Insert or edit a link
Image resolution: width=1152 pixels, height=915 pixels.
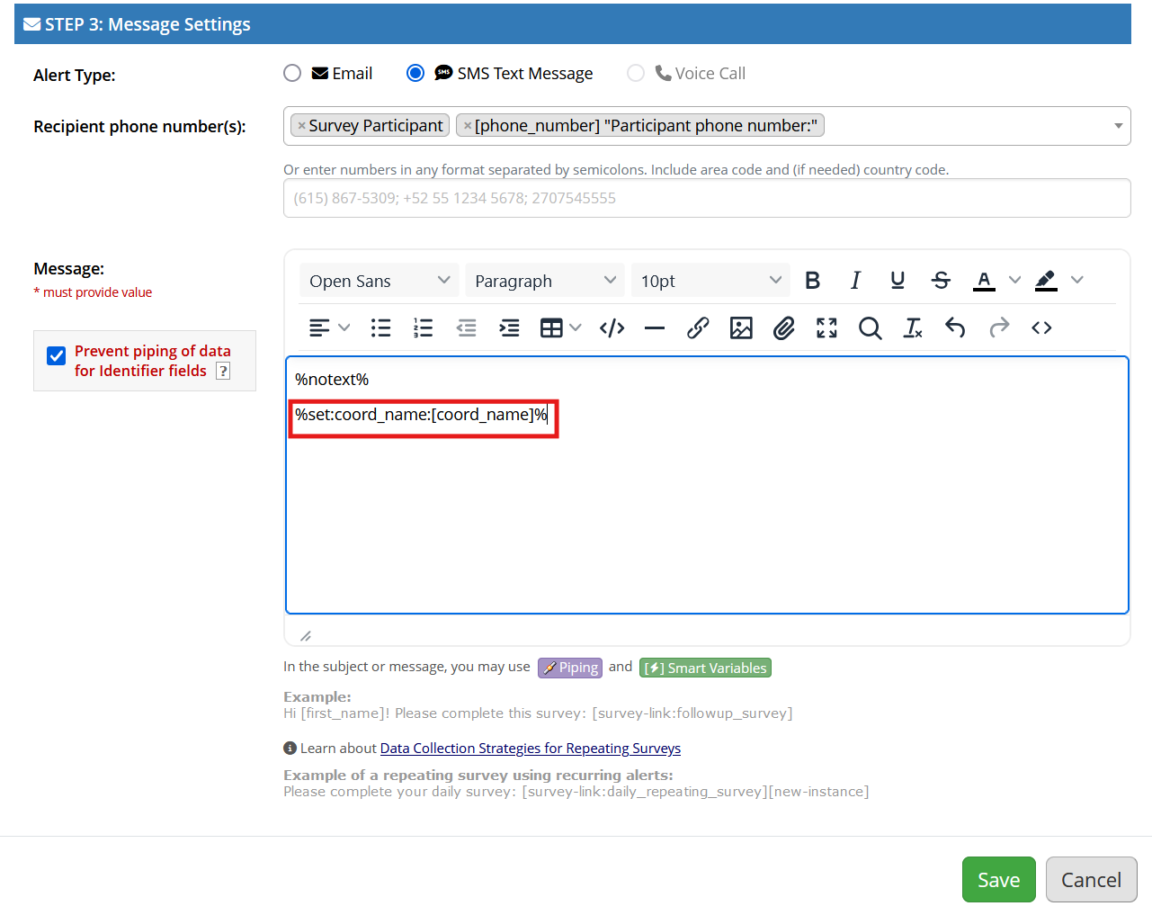(x=698, y=327)
